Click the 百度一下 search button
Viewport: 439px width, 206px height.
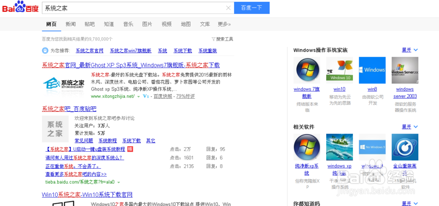[x=252, y=8]
